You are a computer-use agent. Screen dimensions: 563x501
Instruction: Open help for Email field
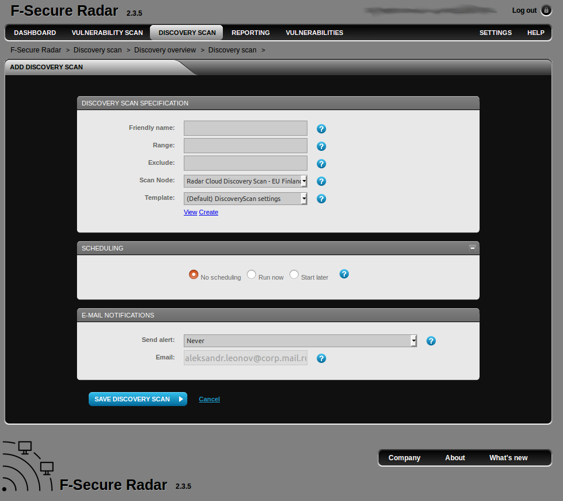pos(321,358)
